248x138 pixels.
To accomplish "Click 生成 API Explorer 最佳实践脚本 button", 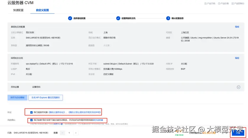I will (45, 97).
